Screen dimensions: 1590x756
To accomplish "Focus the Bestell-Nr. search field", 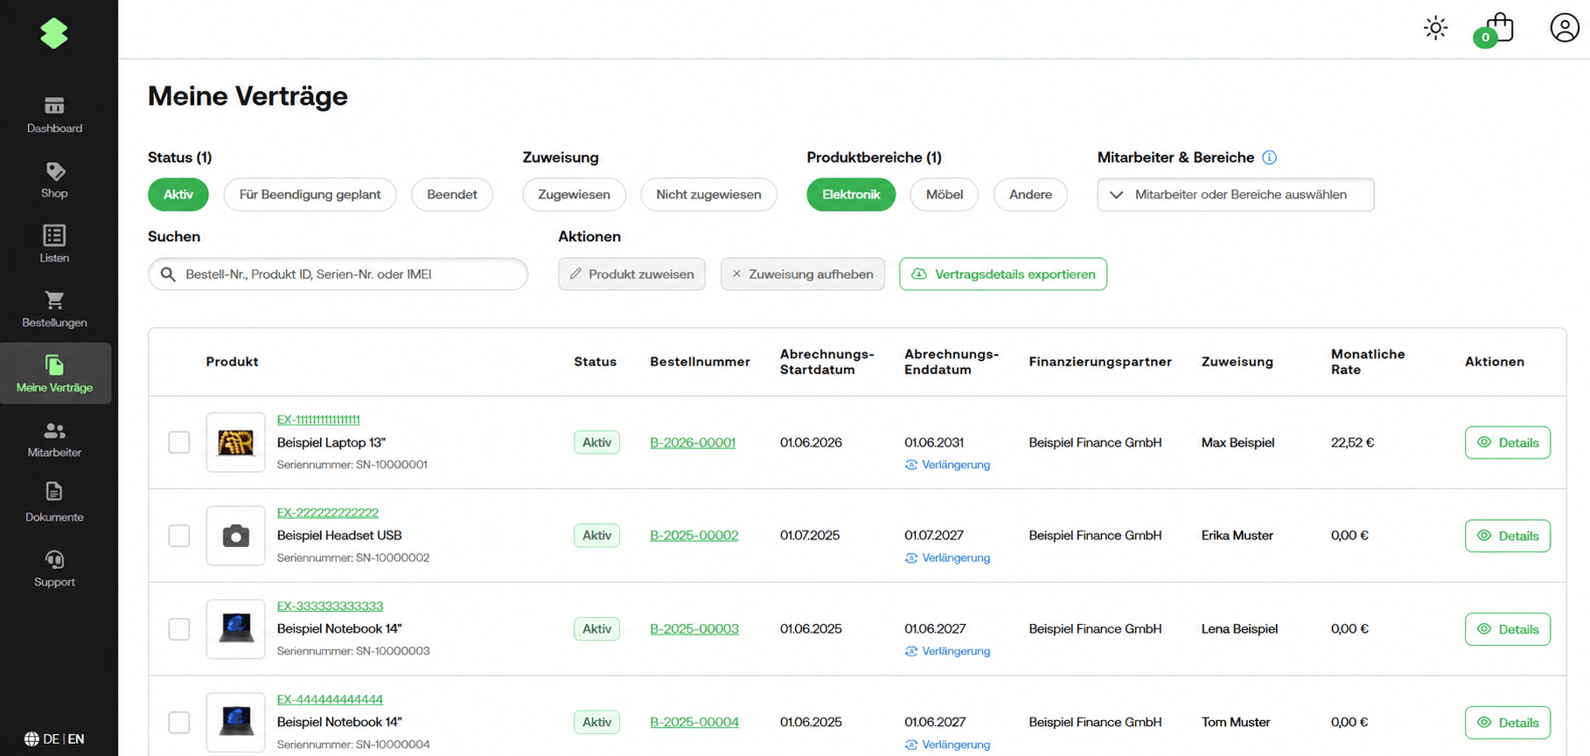I will [x=338, y=274].
